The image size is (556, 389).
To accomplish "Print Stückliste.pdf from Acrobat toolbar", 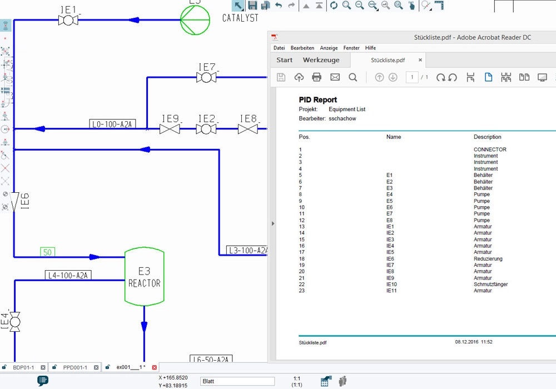I will coord(317,77).
